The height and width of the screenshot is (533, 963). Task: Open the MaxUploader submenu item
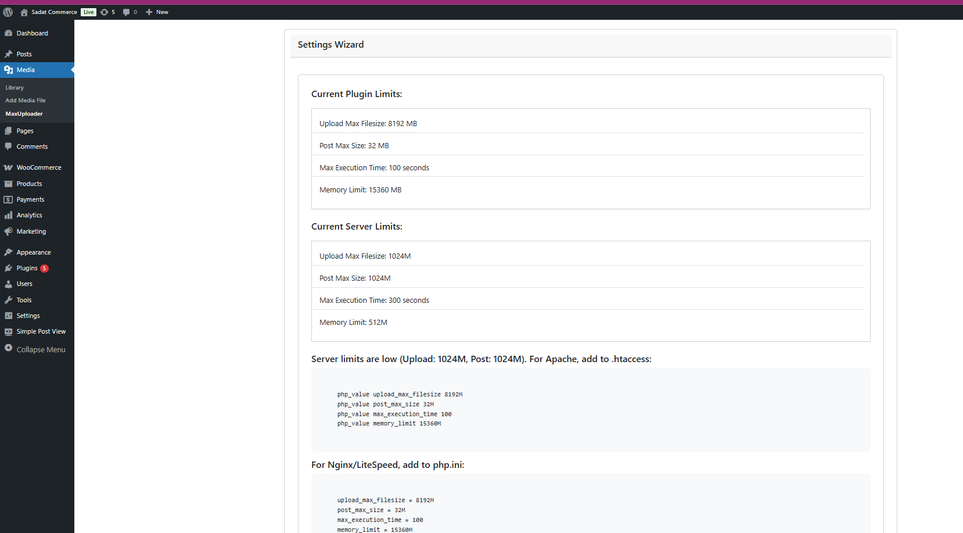point(24,114)
